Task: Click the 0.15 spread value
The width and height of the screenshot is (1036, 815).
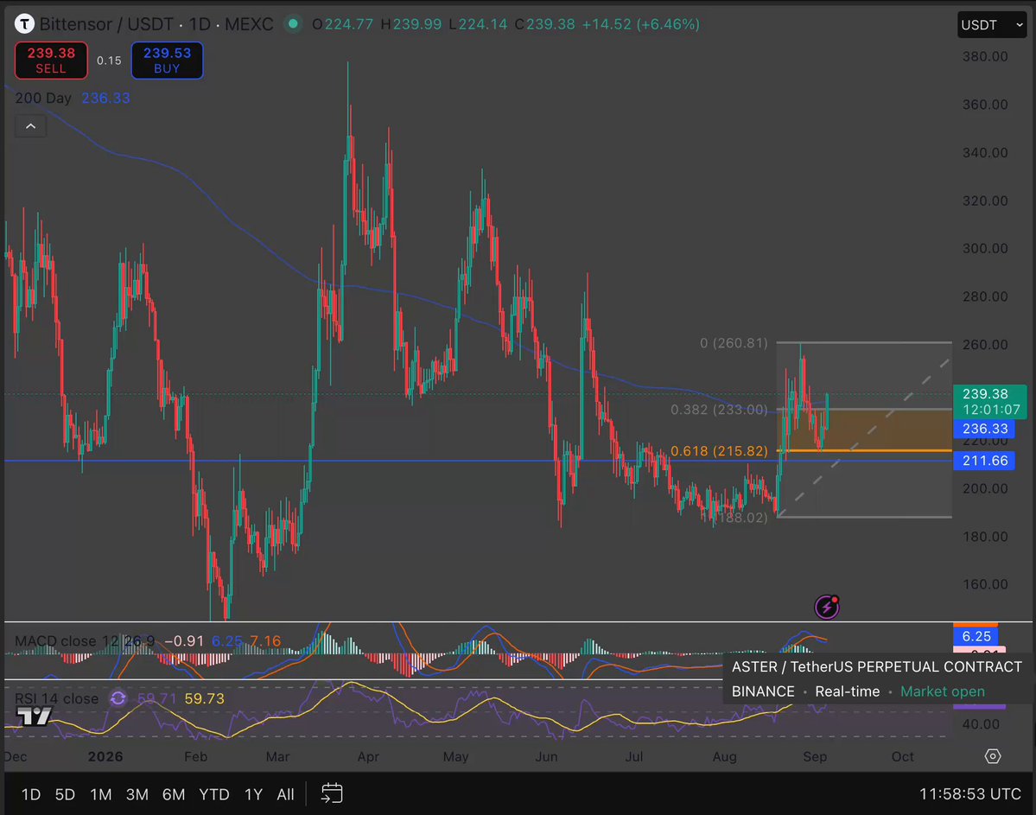Action: [109, 60]
